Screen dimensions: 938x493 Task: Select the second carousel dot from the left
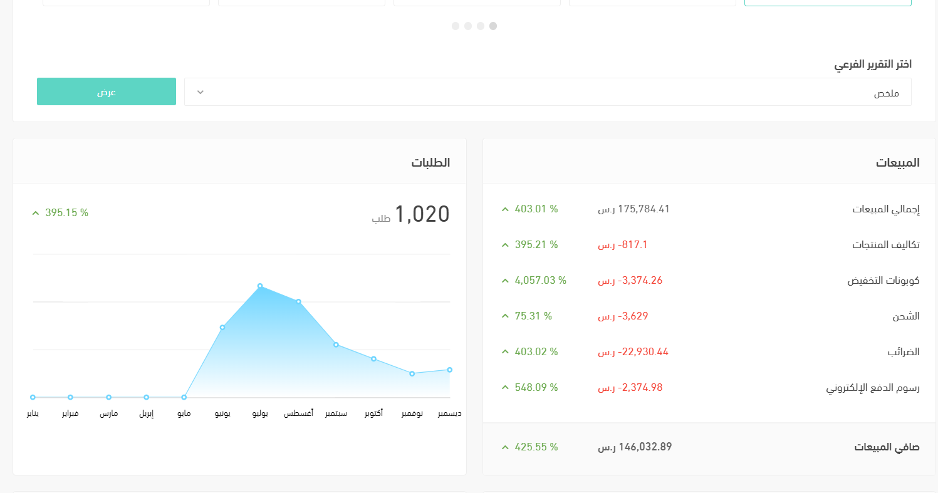pos(468,26)
